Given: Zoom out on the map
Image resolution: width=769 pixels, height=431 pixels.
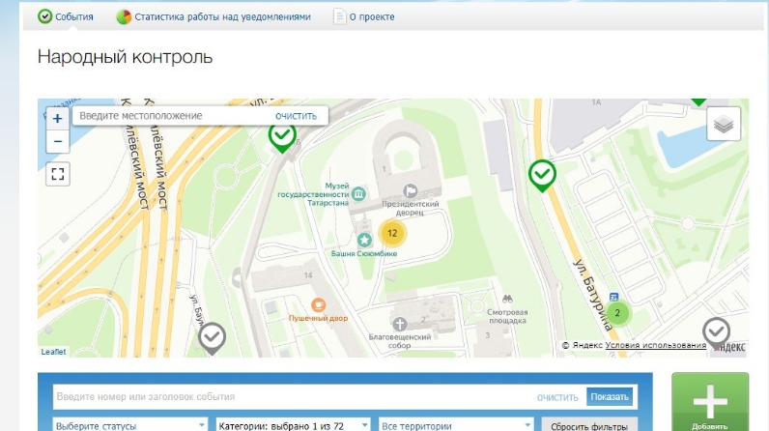Looking at the screenshot, I should pos(58,141).
